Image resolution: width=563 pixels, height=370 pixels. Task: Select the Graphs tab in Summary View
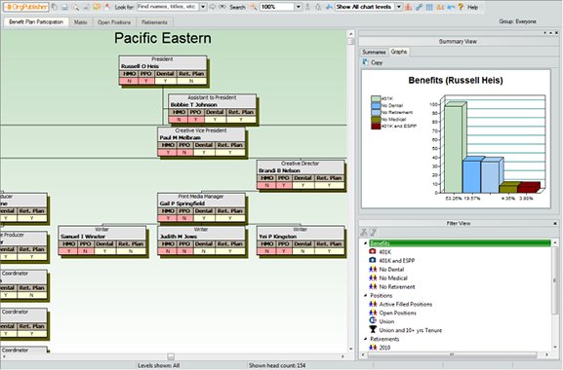pos(399,52)
